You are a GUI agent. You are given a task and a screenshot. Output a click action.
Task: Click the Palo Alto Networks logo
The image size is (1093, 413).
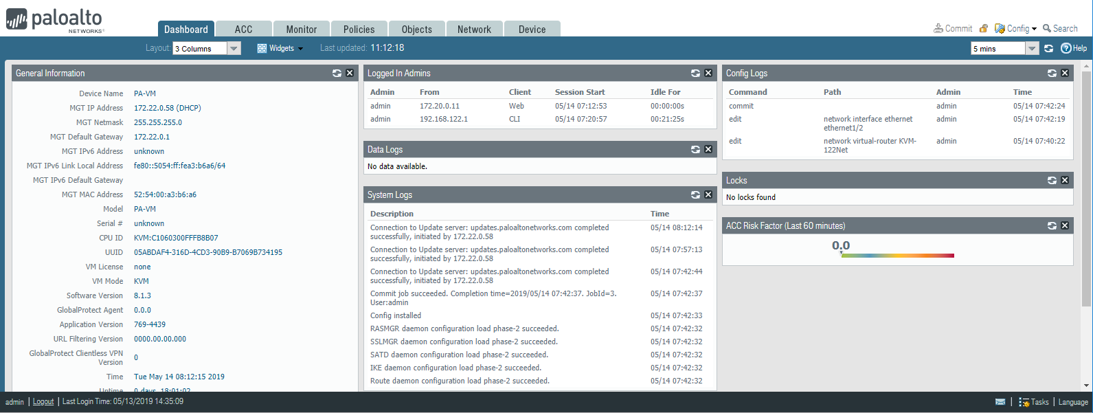[x=54, y=20]
